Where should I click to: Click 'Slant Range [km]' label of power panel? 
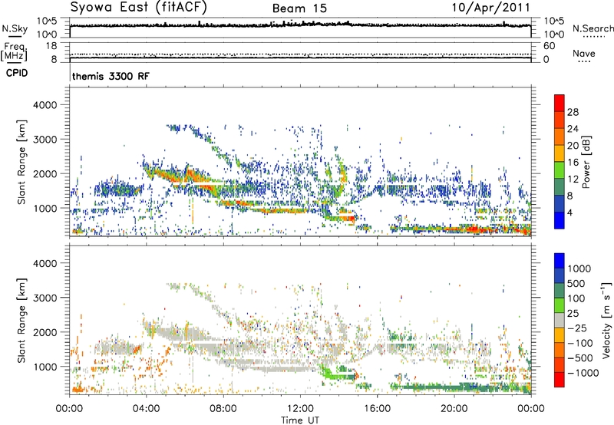pos(21,162)
